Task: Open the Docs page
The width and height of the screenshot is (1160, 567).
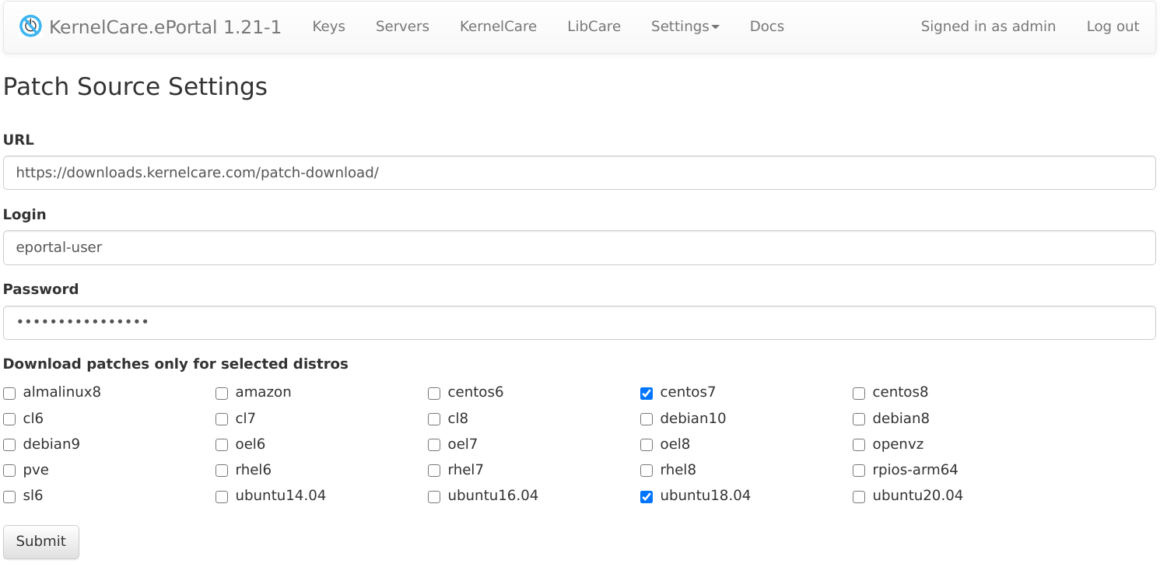Action: point(766,26)
